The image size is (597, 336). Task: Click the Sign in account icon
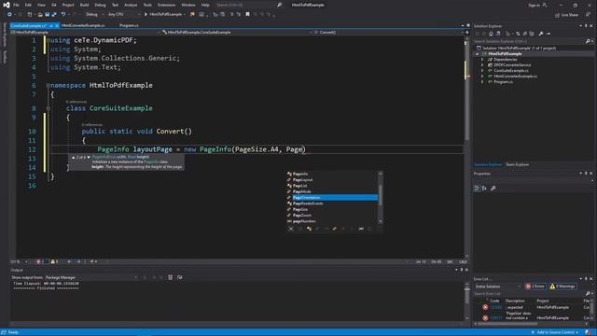click(x=545, y=5)
